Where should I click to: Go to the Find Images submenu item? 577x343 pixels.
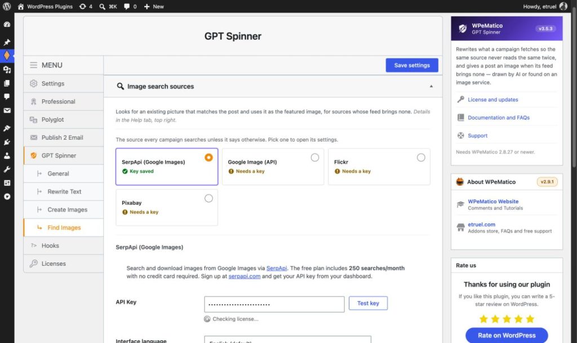(x=63, y=228)
